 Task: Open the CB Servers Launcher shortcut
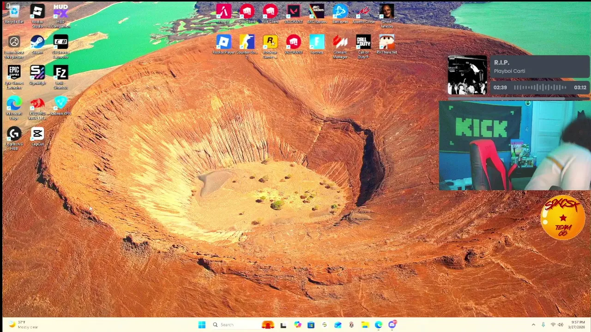click(x=60, y=47)
